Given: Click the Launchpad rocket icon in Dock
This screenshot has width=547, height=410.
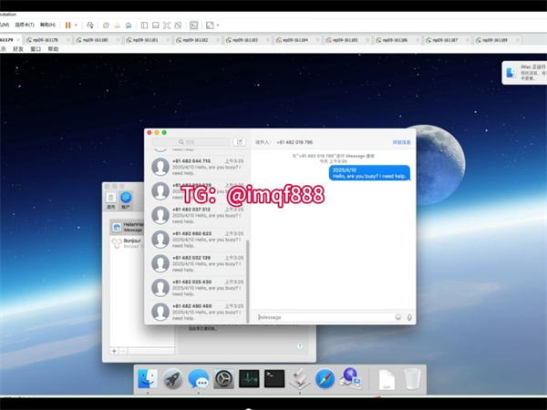Looking at the screenshot, I should tap(172, 378).
